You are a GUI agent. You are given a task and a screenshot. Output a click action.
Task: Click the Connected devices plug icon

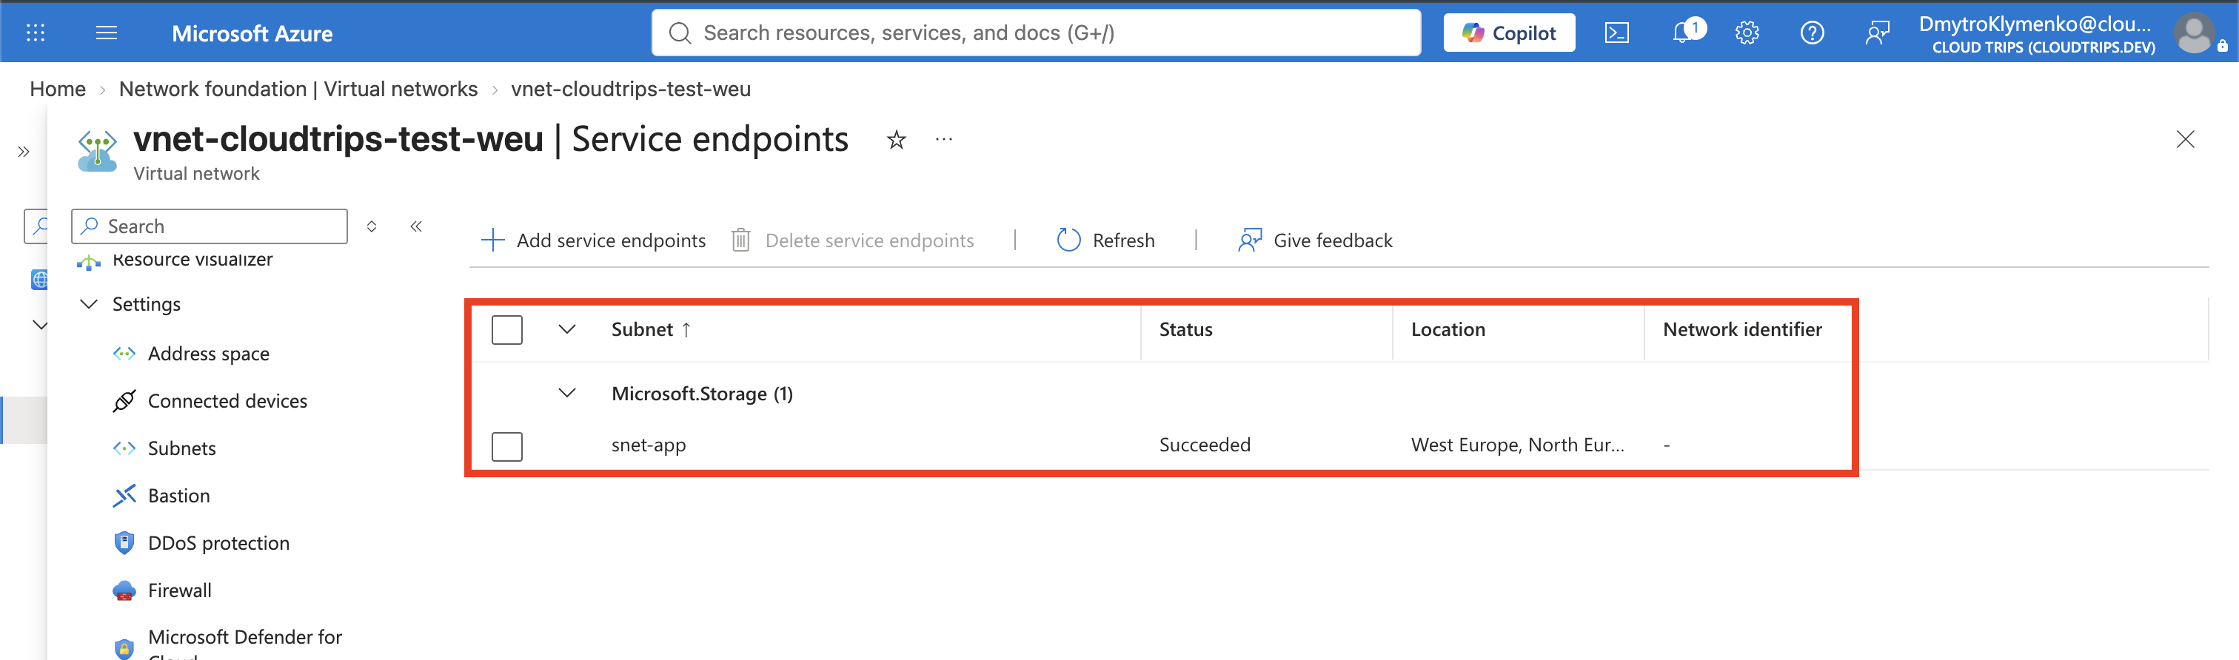pyautogui.click(x=124, y=400)
